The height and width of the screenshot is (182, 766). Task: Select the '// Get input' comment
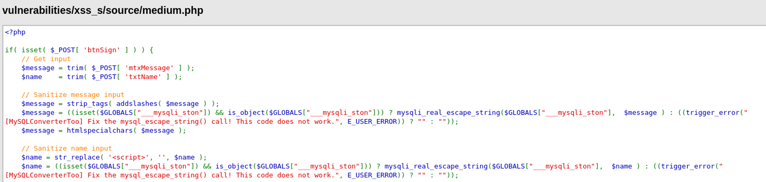point(46,59)
